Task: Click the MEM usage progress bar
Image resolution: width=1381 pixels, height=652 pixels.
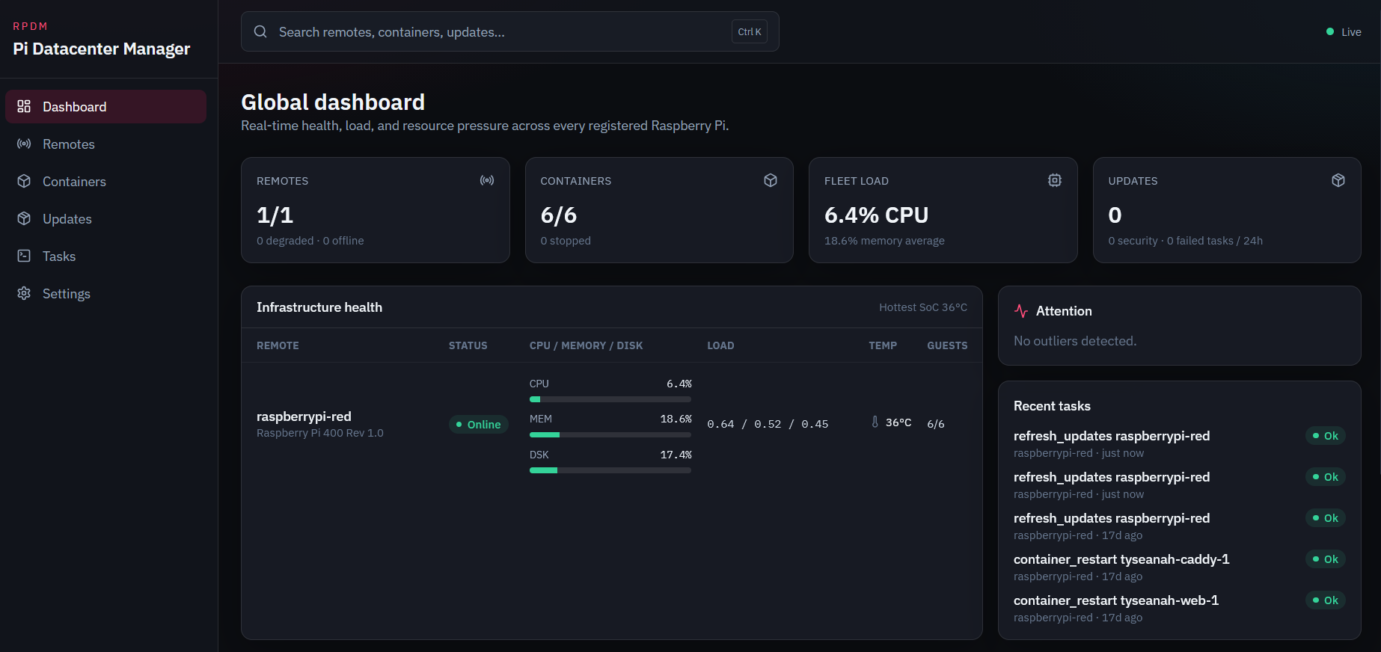Action: (610, 434)
